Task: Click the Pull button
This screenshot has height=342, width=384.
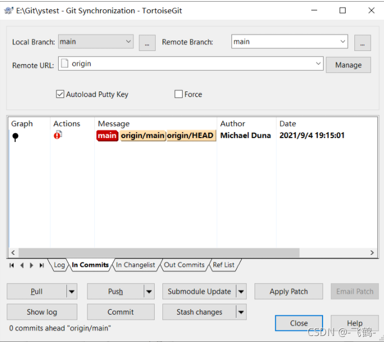Action: point(37,292)
